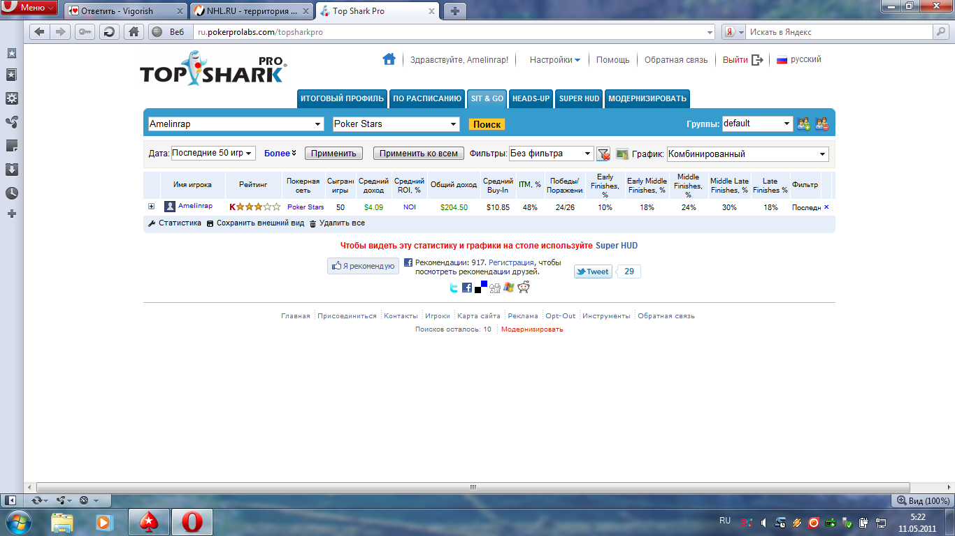Open the chart graph icon beside График
Viewport: 955px width, 536px height.
coord(622,154)
